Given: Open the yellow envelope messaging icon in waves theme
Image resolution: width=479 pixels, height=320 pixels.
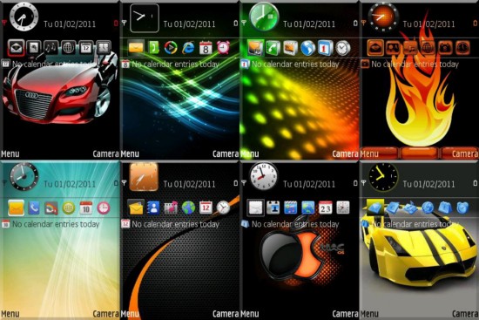Looking at the screenshot, I should pos(136,48).
